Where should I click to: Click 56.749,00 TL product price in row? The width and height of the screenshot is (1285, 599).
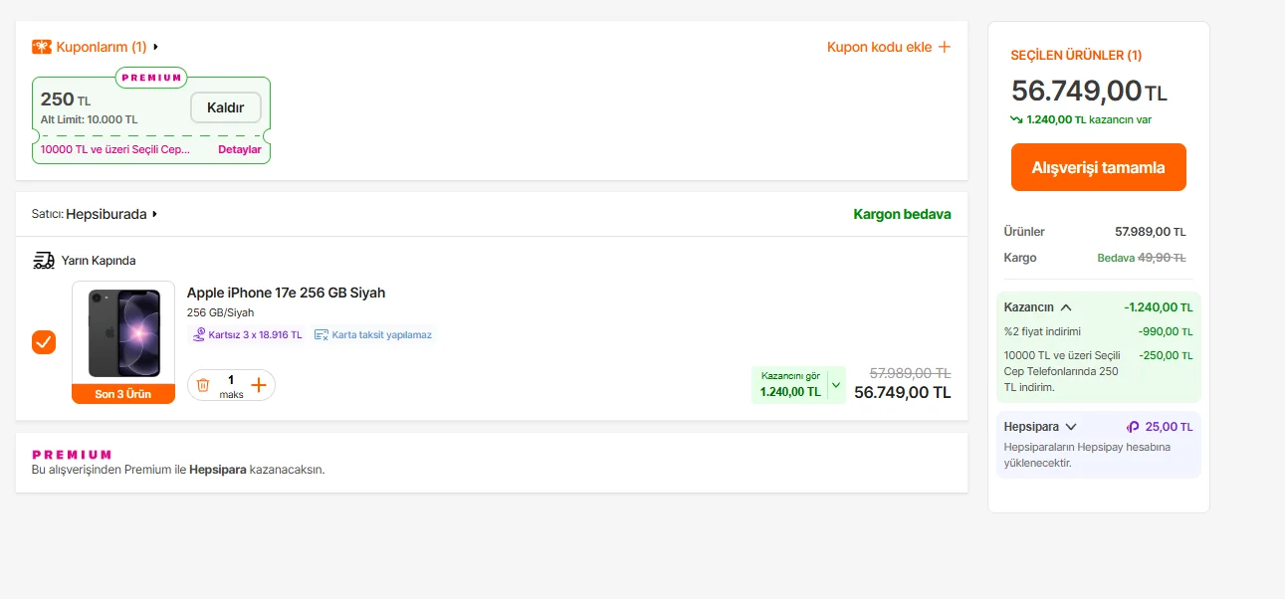click(903, 392)
